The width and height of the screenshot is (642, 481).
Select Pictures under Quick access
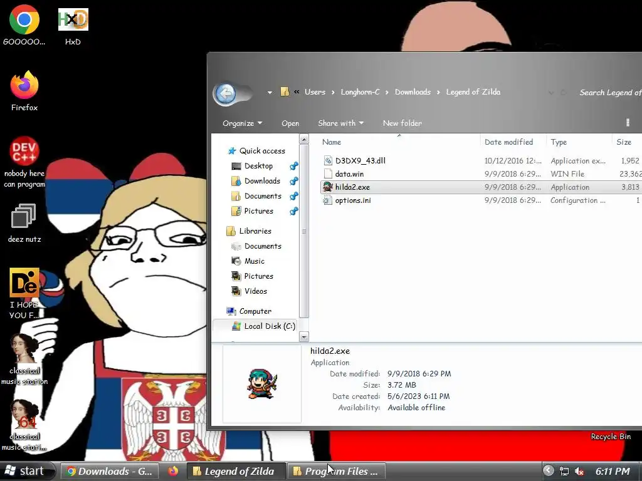258,212
